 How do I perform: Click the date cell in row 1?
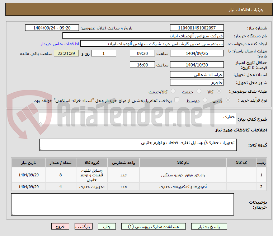tap(29, 175)
